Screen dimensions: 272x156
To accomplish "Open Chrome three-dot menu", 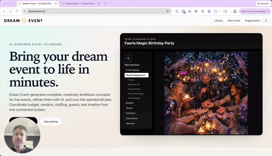I will click(x=268, y=11).
